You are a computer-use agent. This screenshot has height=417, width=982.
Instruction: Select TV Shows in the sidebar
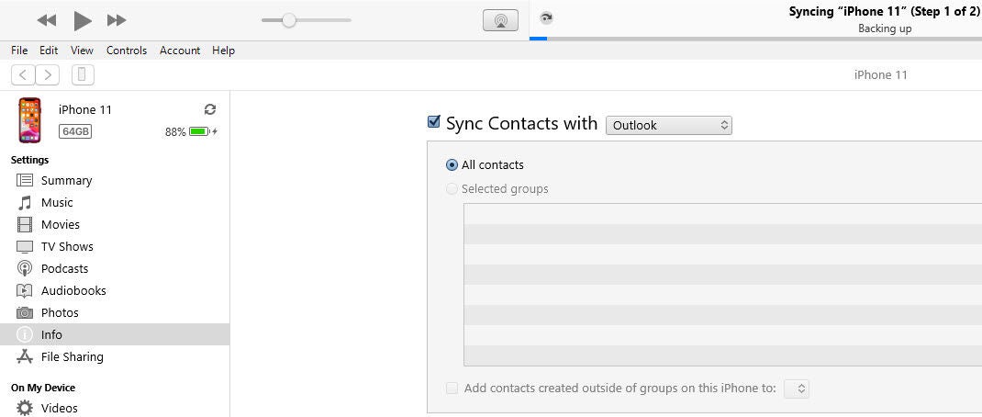pos(115,246)
